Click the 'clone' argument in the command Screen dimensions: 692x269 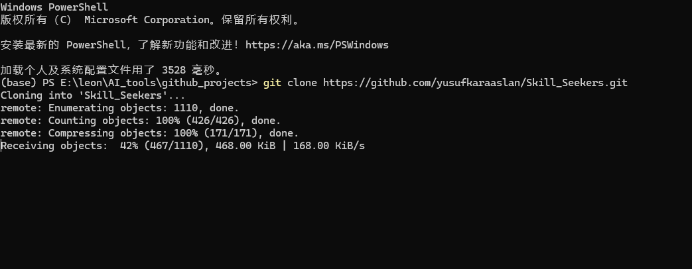[x=302, y=83]
